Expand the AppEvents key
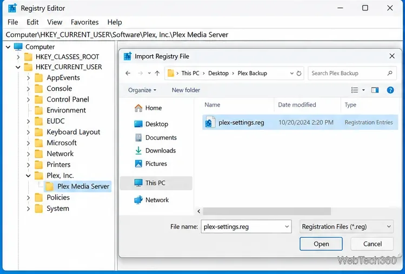The width and height of the screenshot is (405, 274). pyautogui.click(x=29, y=78)
